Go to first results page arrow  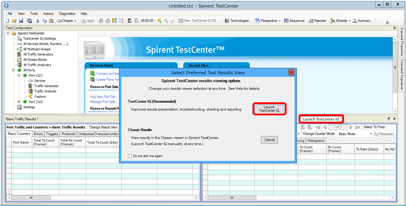318,127
